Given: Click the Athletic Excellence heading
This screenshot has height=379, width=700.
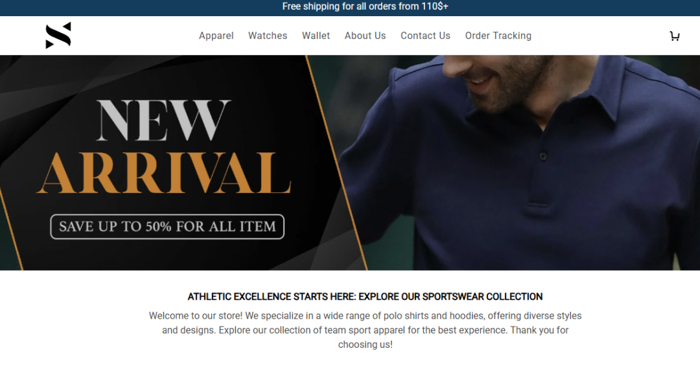Looking at the screenshot, I should (x=365, y=297).
